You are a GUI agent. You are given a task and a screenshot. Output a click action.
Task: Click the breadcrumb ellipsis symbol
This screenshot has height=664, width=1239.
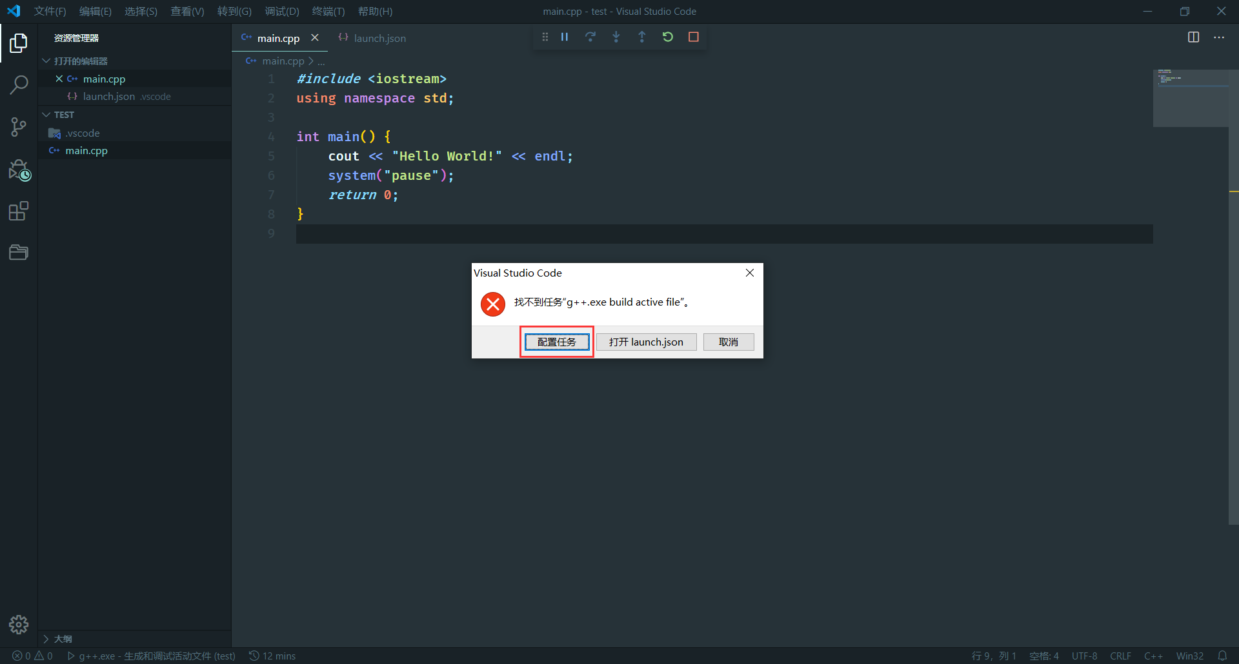click(321, 61)
